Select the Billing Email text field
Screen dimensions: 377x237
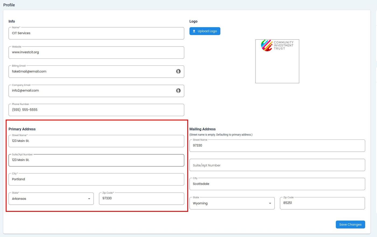[92, 72]
